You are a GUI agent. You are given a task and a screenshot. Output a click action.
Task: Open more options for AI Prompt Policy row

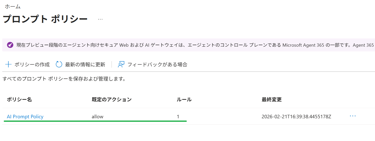352,116
